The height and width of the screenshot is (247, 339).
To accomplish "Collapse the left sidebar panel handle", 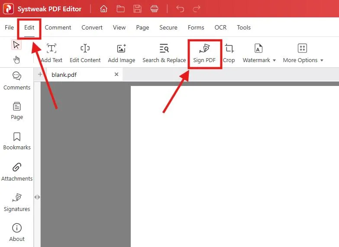I will pos(37,197).
